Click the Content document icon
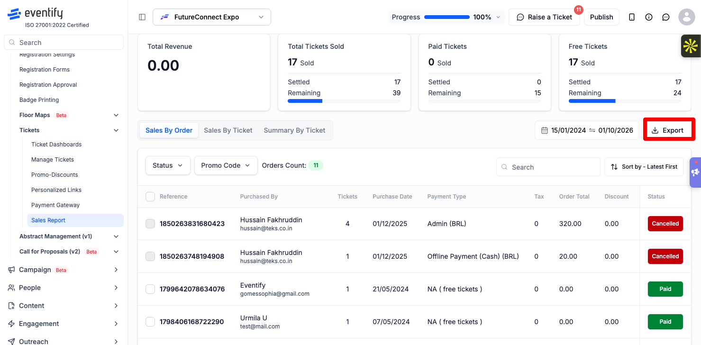 click(x=12, y=306)
